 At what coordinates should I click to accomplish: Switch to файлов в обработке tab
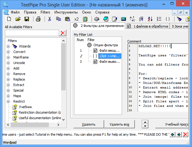147,26
